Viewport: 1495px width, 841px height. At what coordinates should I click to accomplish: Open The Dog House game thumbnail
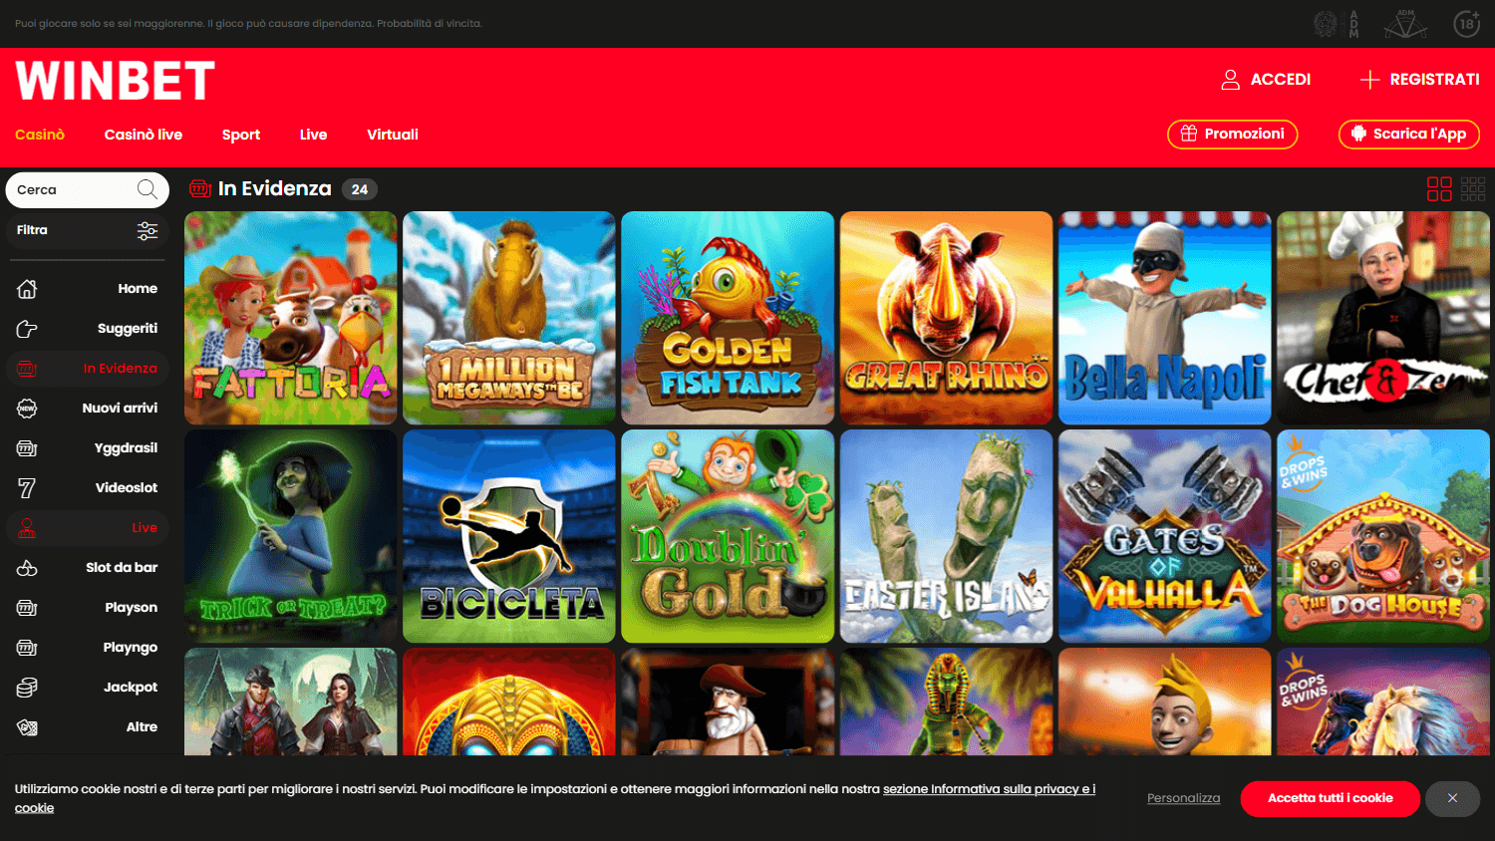pos(1383,535)
